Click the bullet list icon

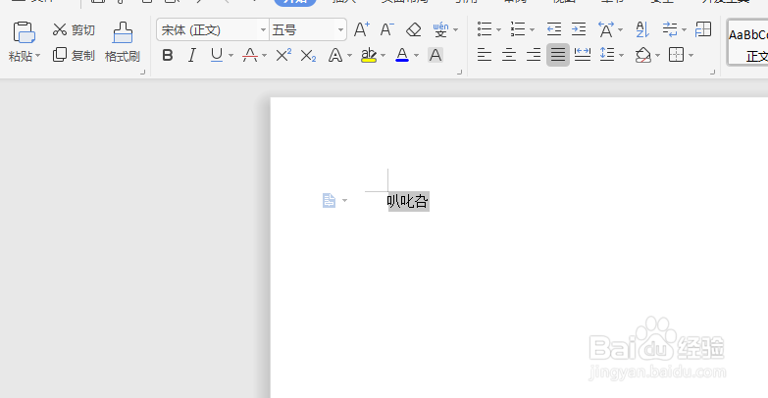[485, 29]
